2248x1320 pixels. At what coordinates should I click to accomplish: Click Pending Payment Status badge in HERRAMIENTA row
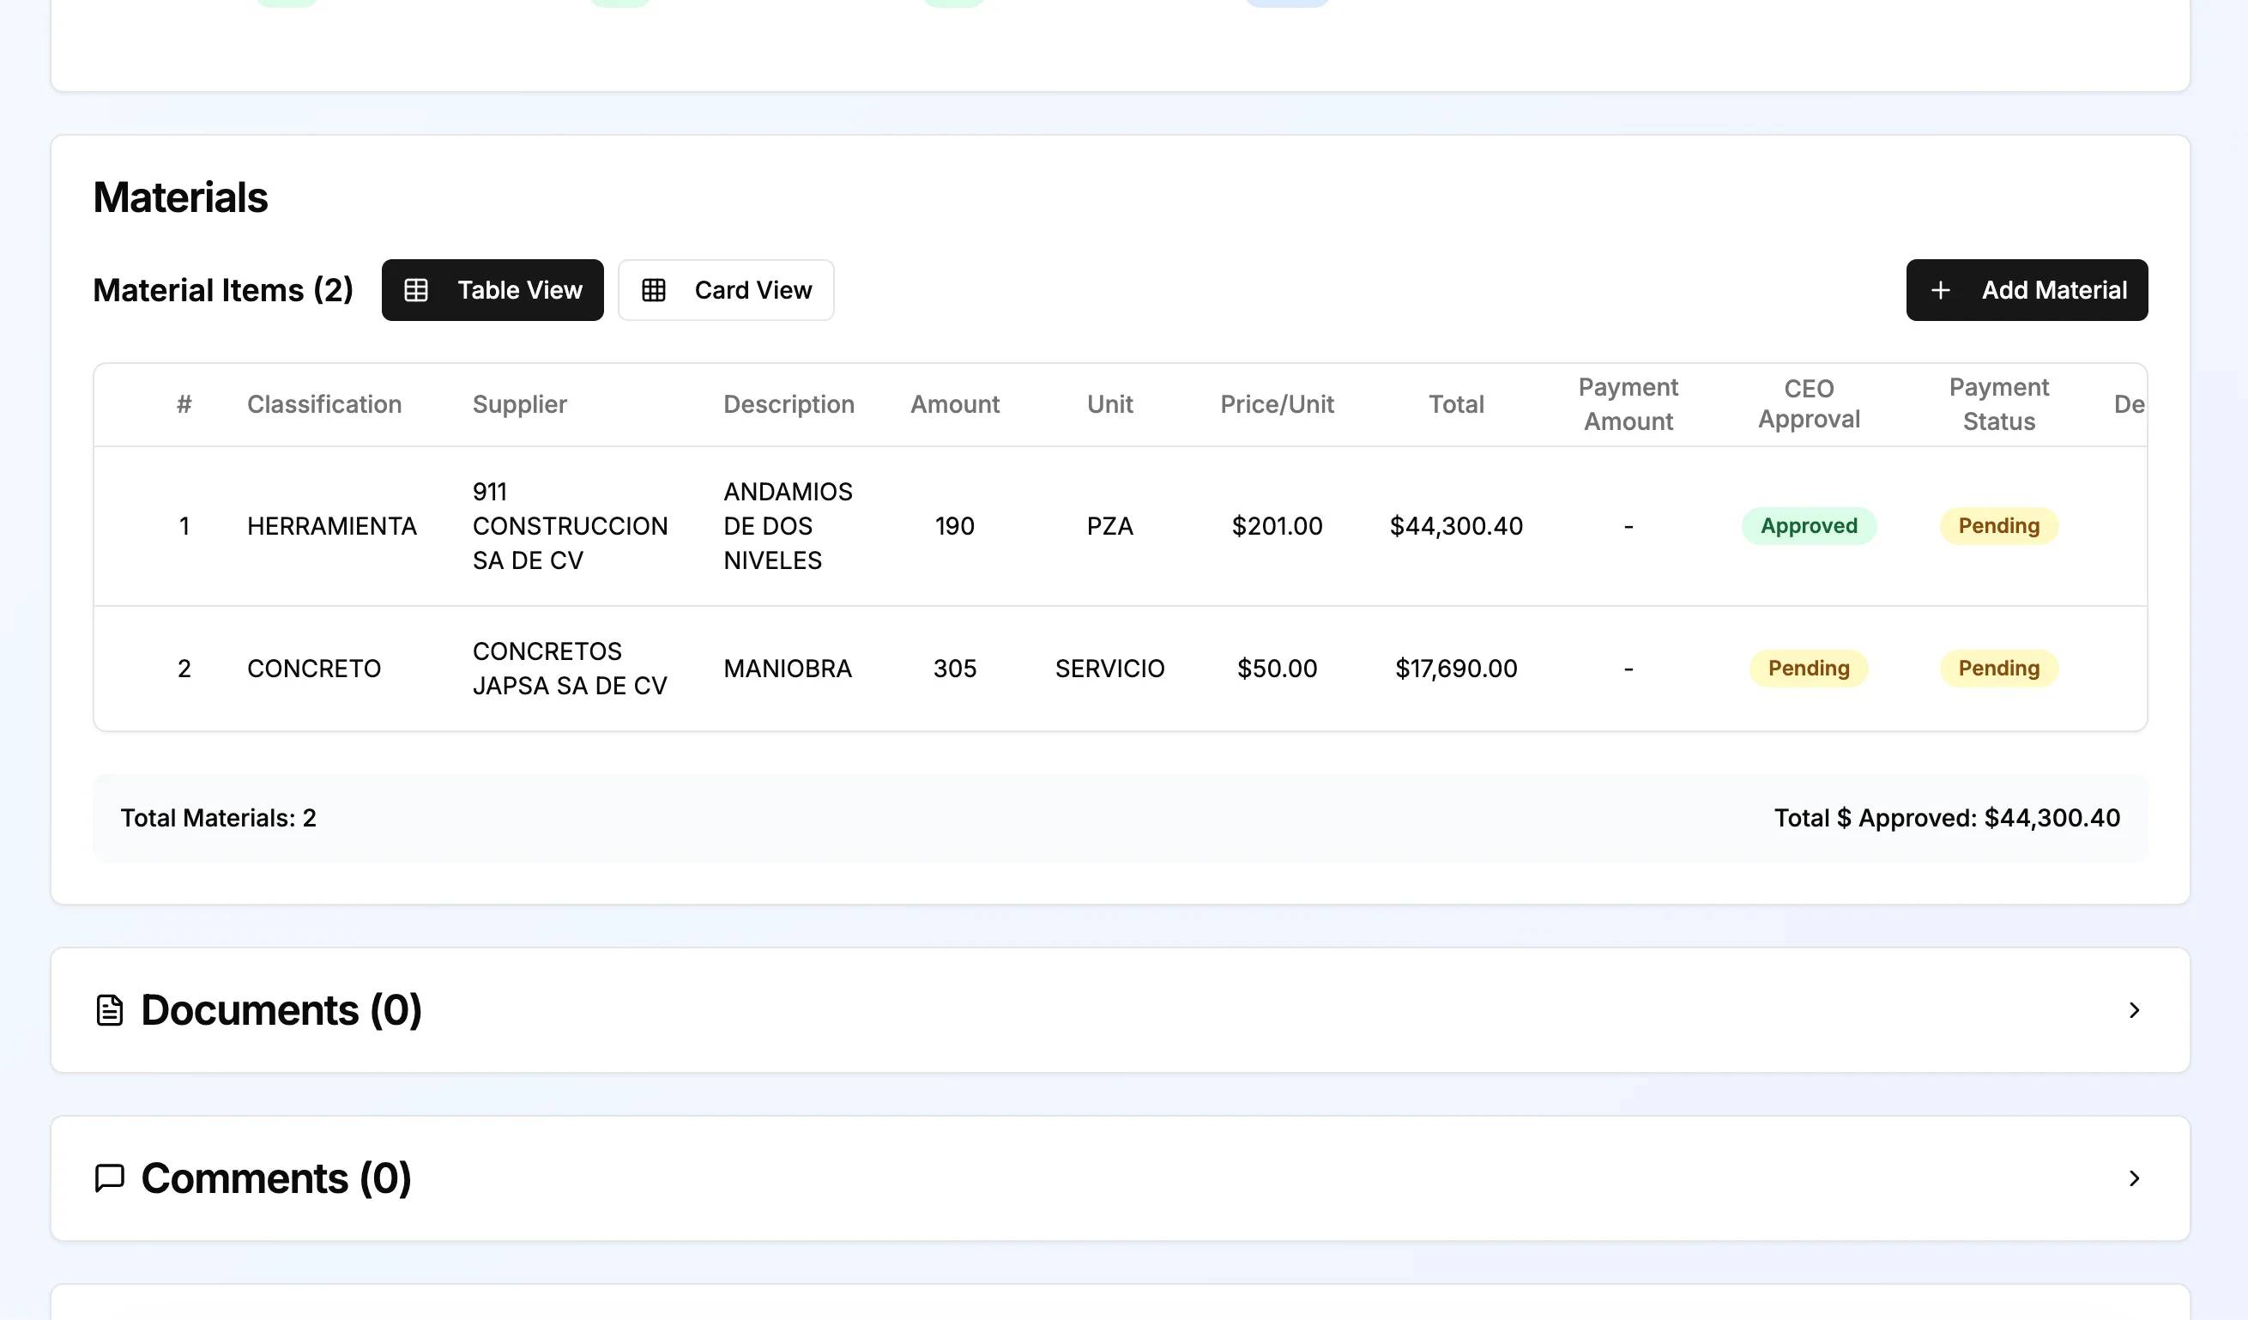1998,525
